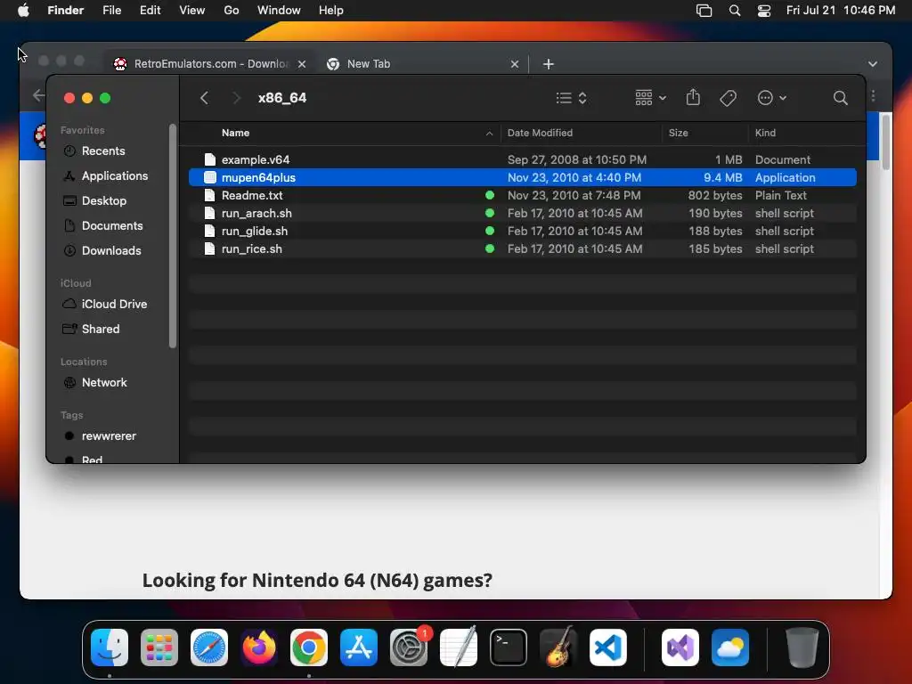Sort files by Kind column header
The width and height of the screenshot is (912, 684).
(x=765, y=133)
